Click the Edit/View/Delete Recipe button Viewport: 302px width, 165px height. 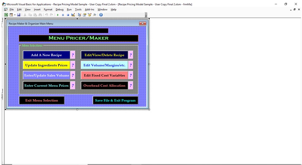[x=105, y=55]
